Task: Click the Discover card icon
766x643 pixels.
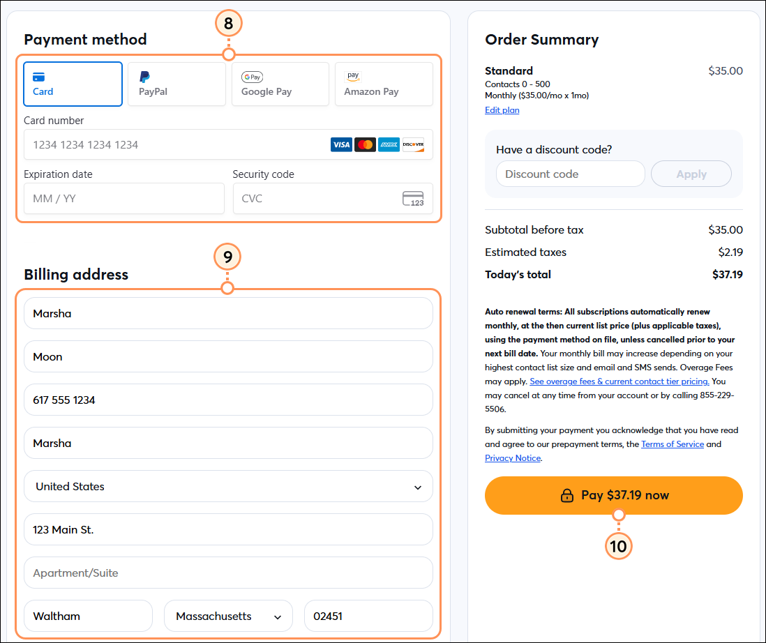Action: point(413,144)
